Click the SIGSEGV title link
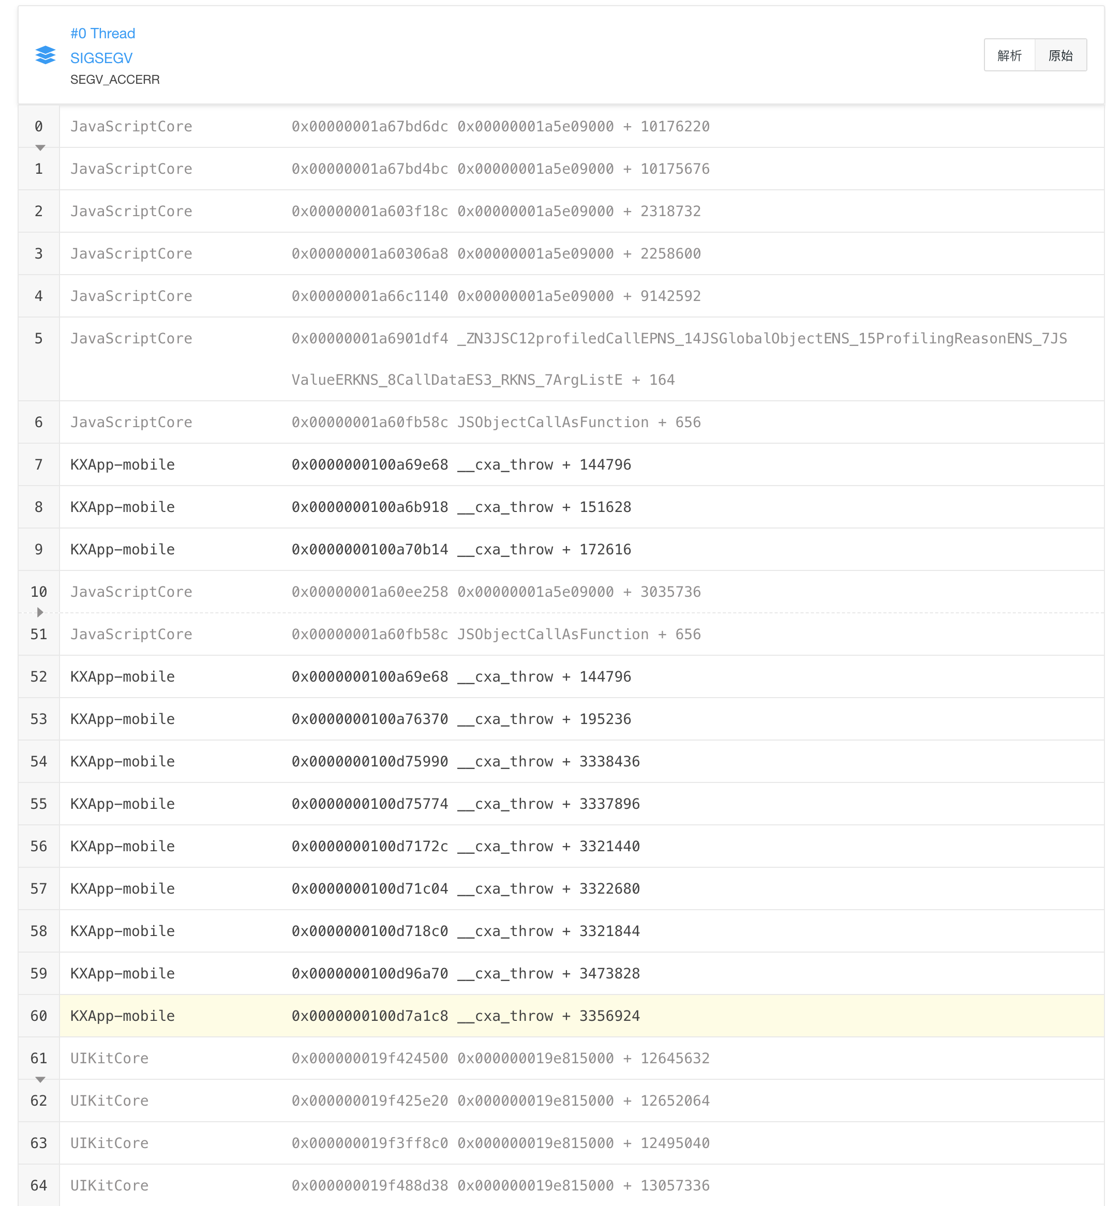Screen dimensions: 1106x1206 pyautogui.click(x=101, y=58)
